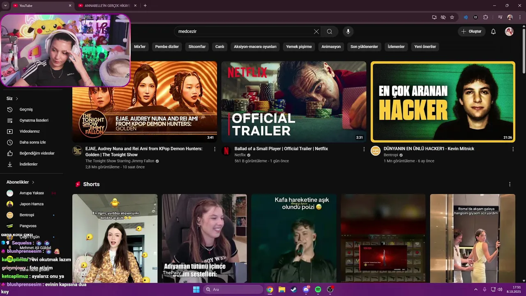Image resolution: width=526 pixels, height=296 pixels.
Task: Open Geçmiş in the sidebar
Action: point(32,109)
